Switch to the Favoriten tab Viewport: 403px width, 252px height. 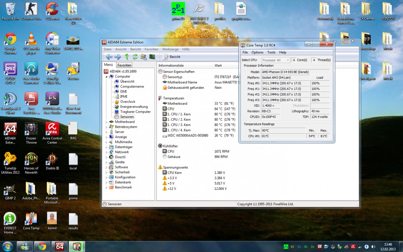point(124,65)
